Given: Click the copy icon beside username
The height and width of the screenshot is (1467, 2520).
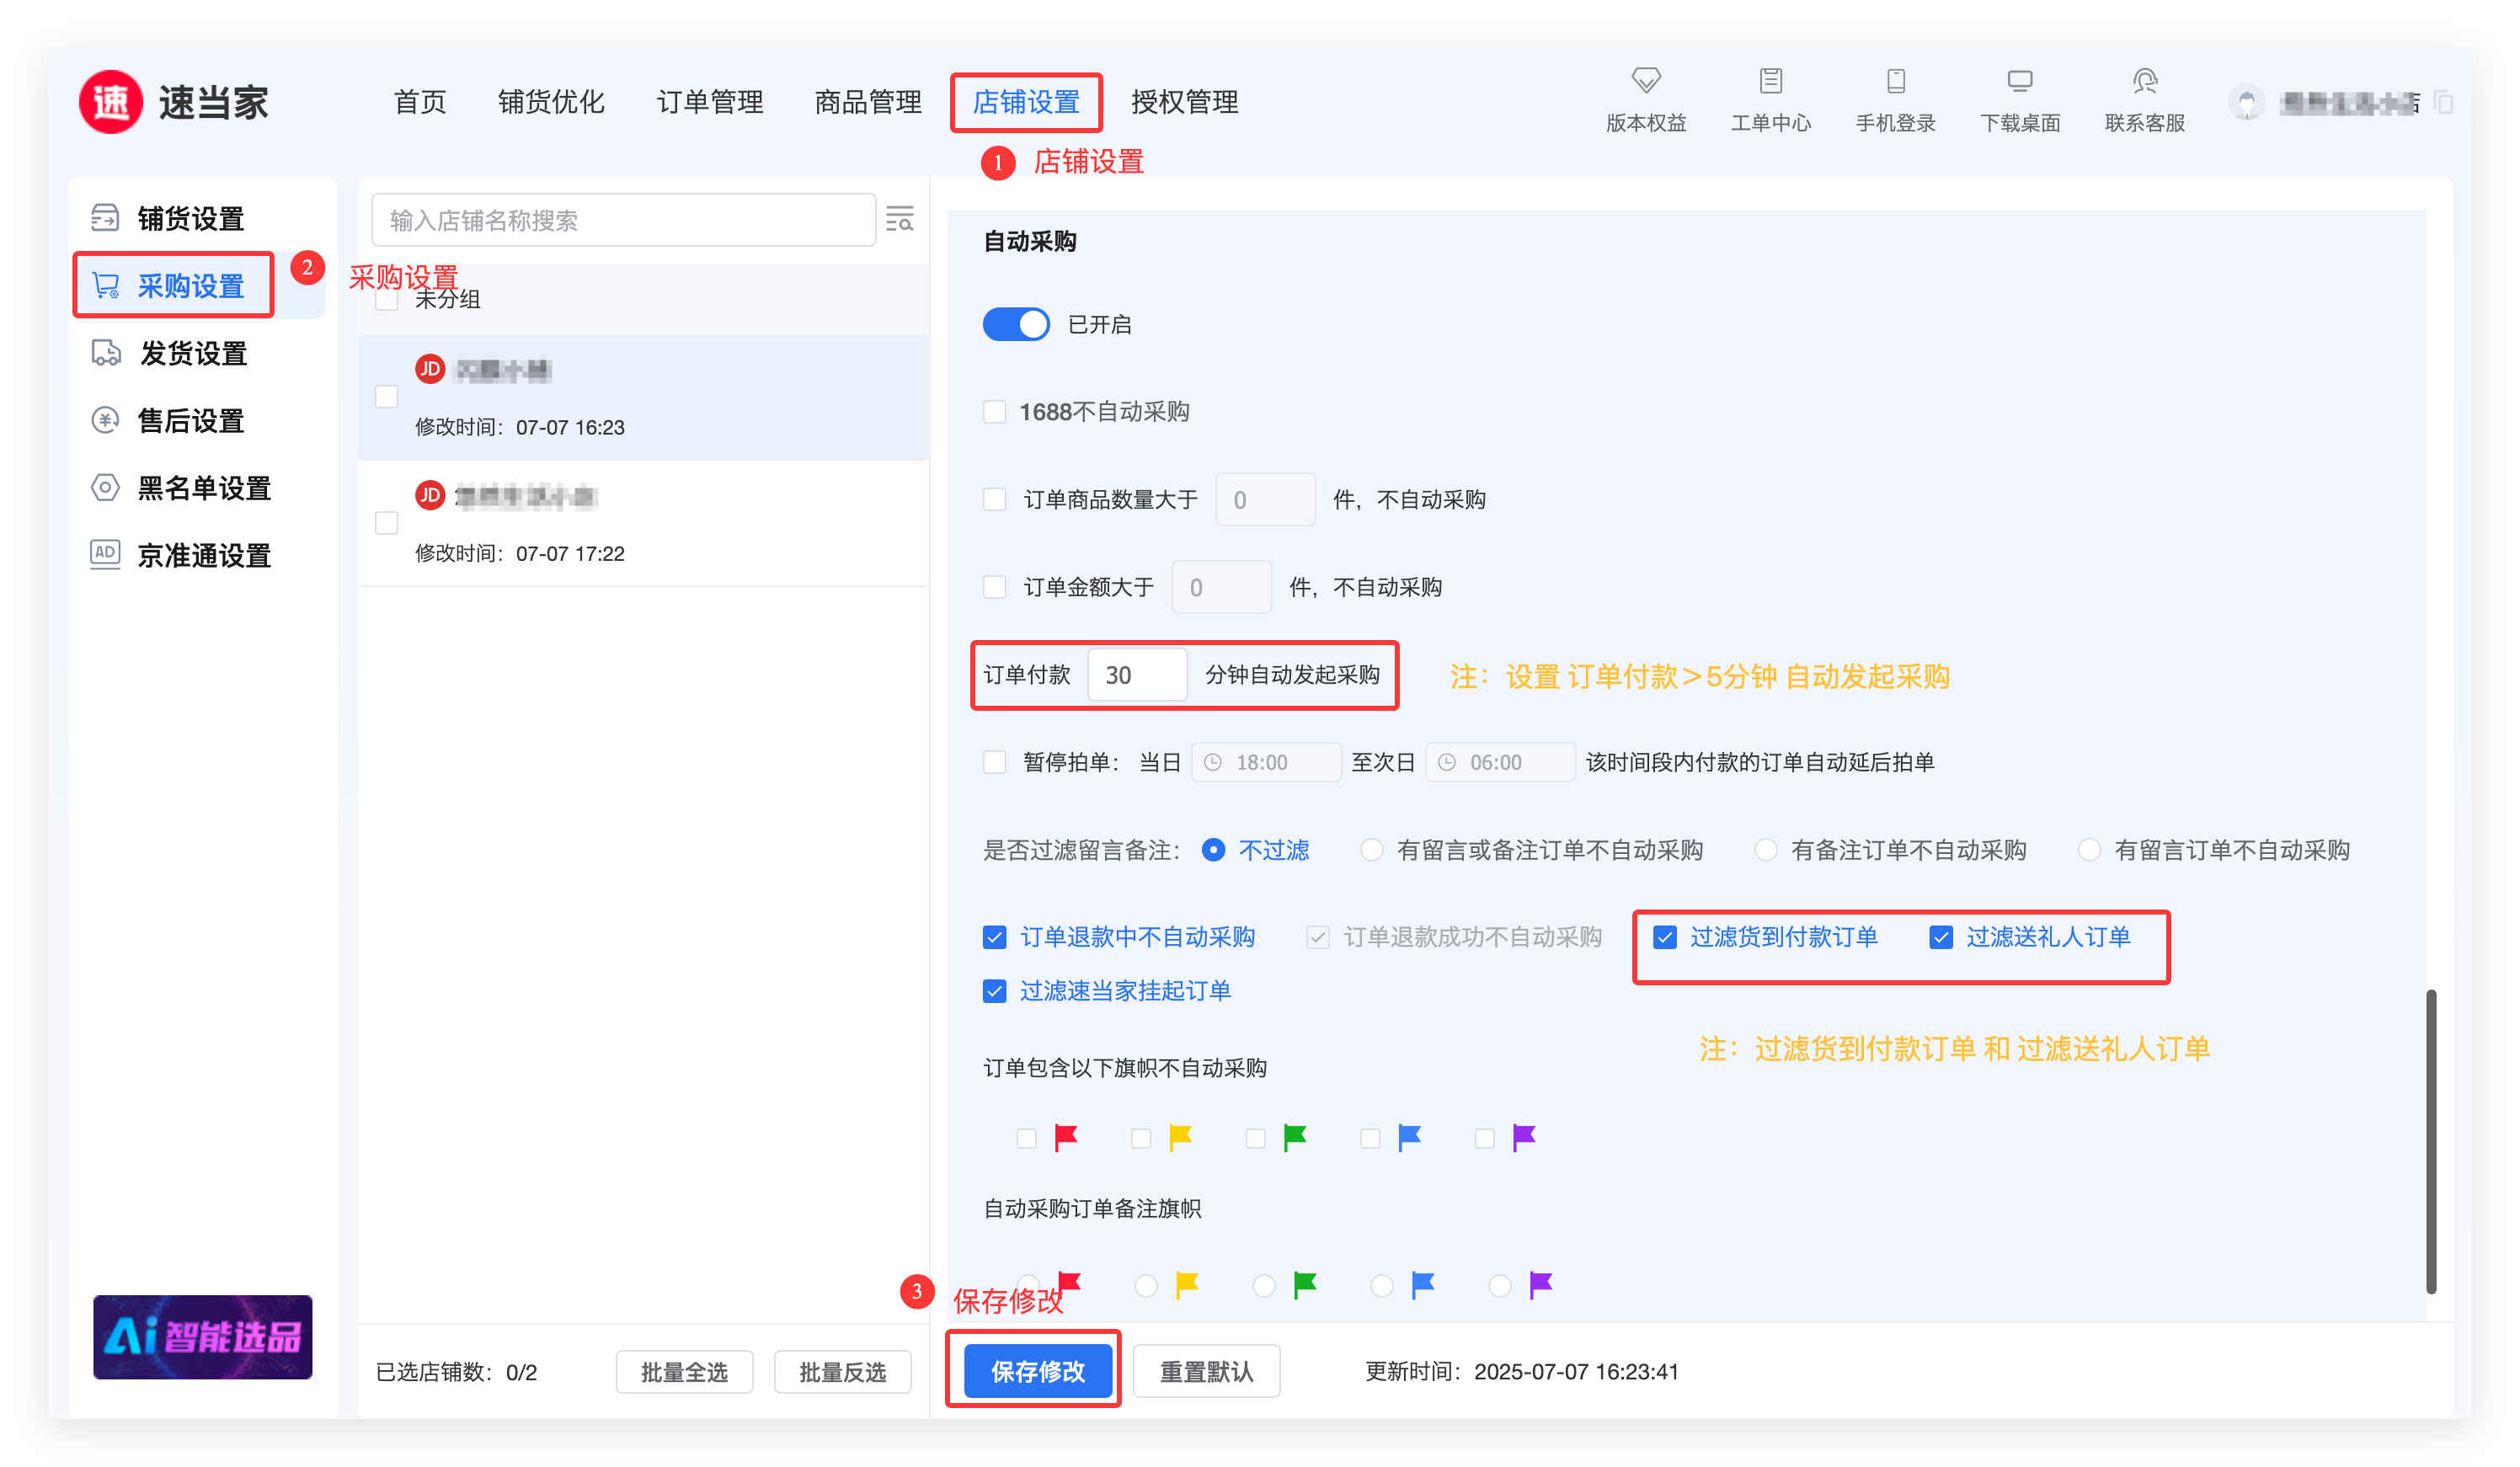Looking at the screenshot, I should coord(2443,103).
